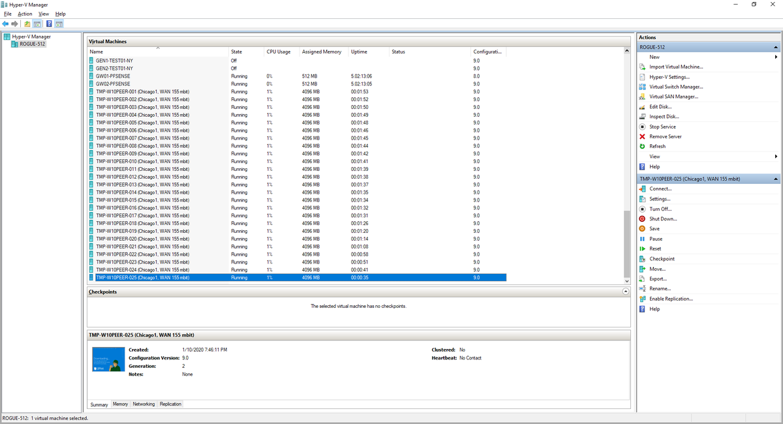
Task: Toggle the Show/Hide Console Tree toolbar icon
Action: [x=37, y=24]
